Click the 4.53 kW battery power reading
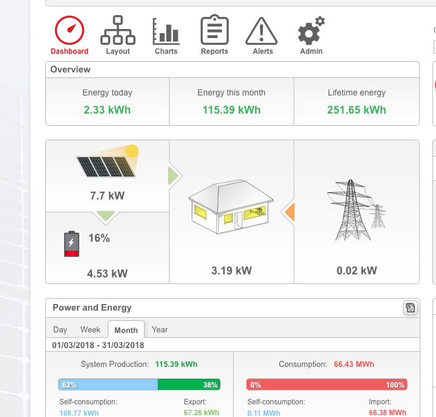The height and width of the screenshot is (417, 436). coord(107,274)
